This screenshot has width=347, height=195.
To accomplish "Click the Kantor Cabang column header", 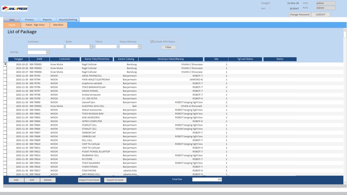I will (126, 59).
